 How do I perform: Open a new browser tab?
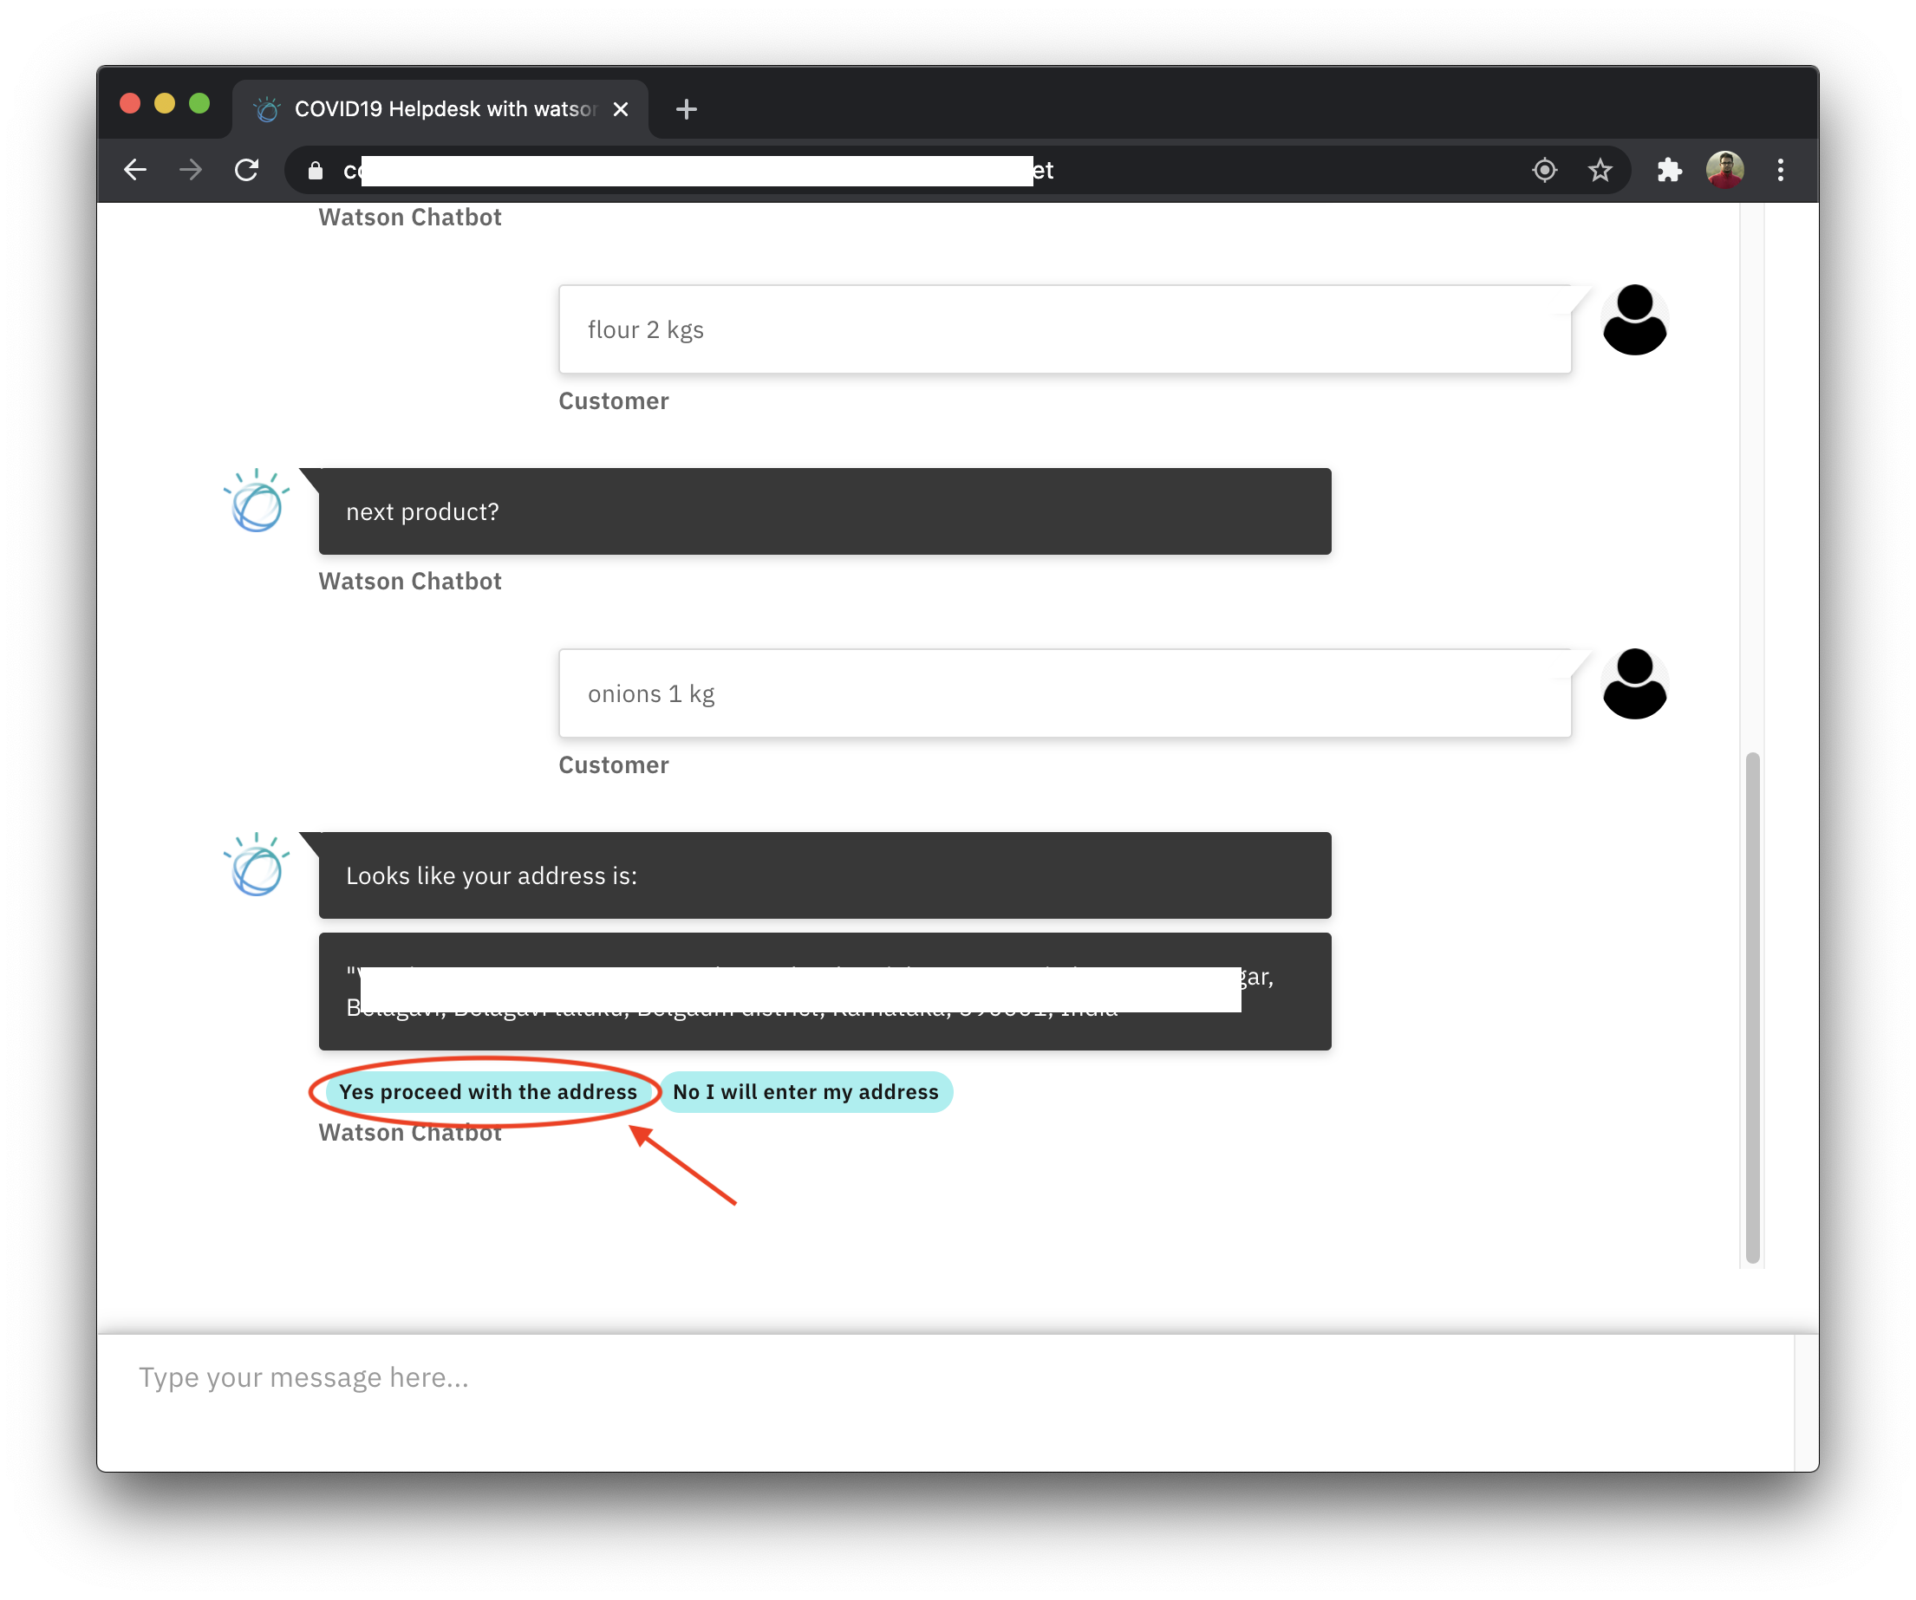pos(686,109)
